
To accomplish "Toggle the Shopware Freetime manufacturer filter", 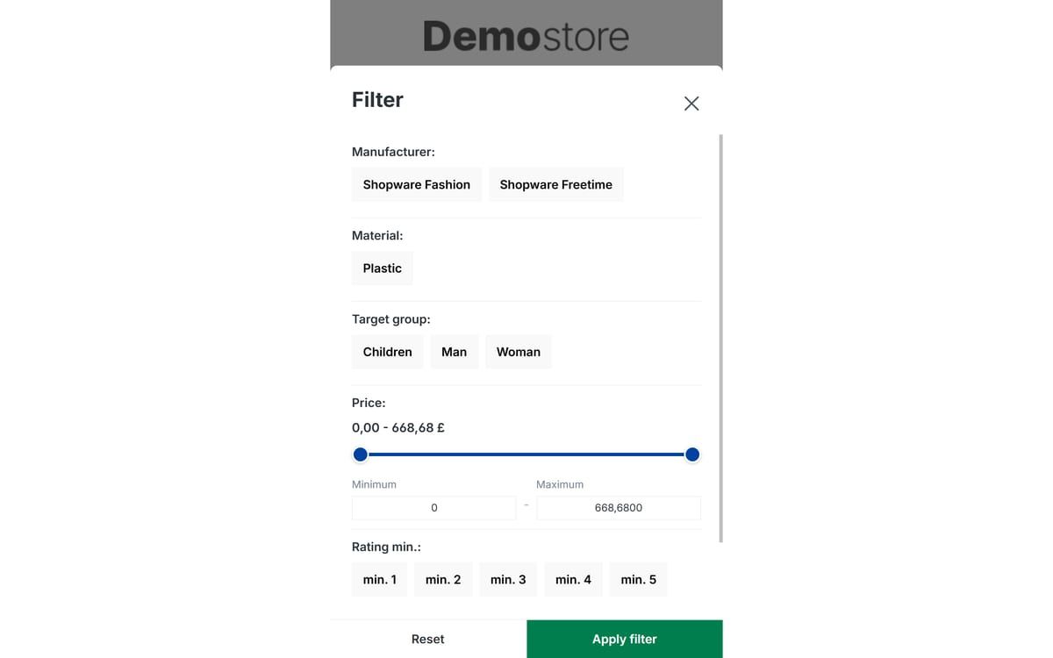I will [556, 184].
